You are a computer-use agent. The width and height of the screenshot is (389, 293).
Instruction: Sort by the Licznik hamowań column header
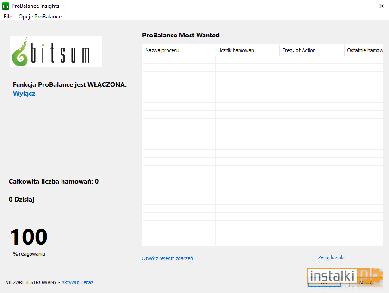point(247,50)
